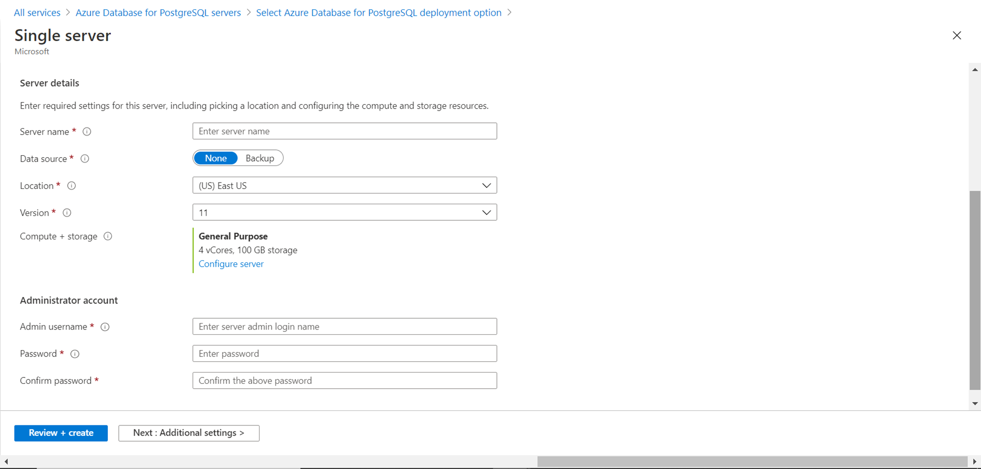The image size is (981, 469).
Task: Focus the Server name input field
Action: click(344, 131)
